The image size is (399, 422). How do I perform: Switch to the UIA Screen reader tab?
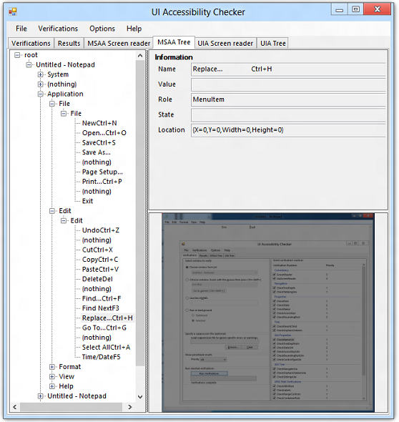(225, 43)
